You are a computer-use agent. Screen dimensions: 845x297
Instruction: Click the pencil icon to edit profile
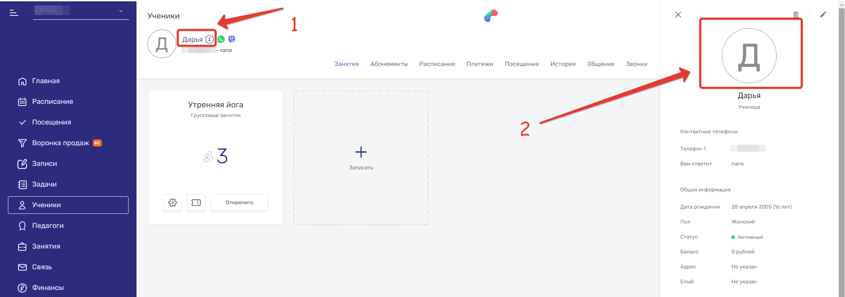pyautogui.click(x=823, y=15)
